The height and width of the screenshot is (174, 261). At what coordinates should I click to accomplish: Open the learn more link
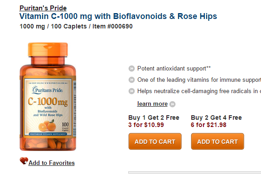tap(152, 104)
